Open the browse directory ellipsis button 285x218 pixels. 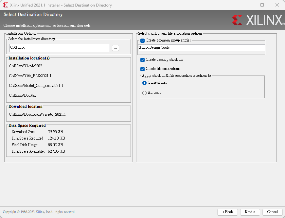pos(116,48)
